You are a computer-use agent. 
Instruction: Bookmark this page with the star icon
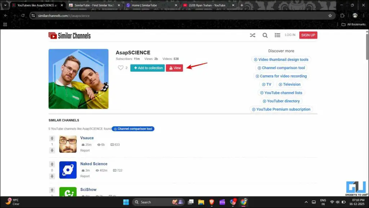(x=330, y=16)
